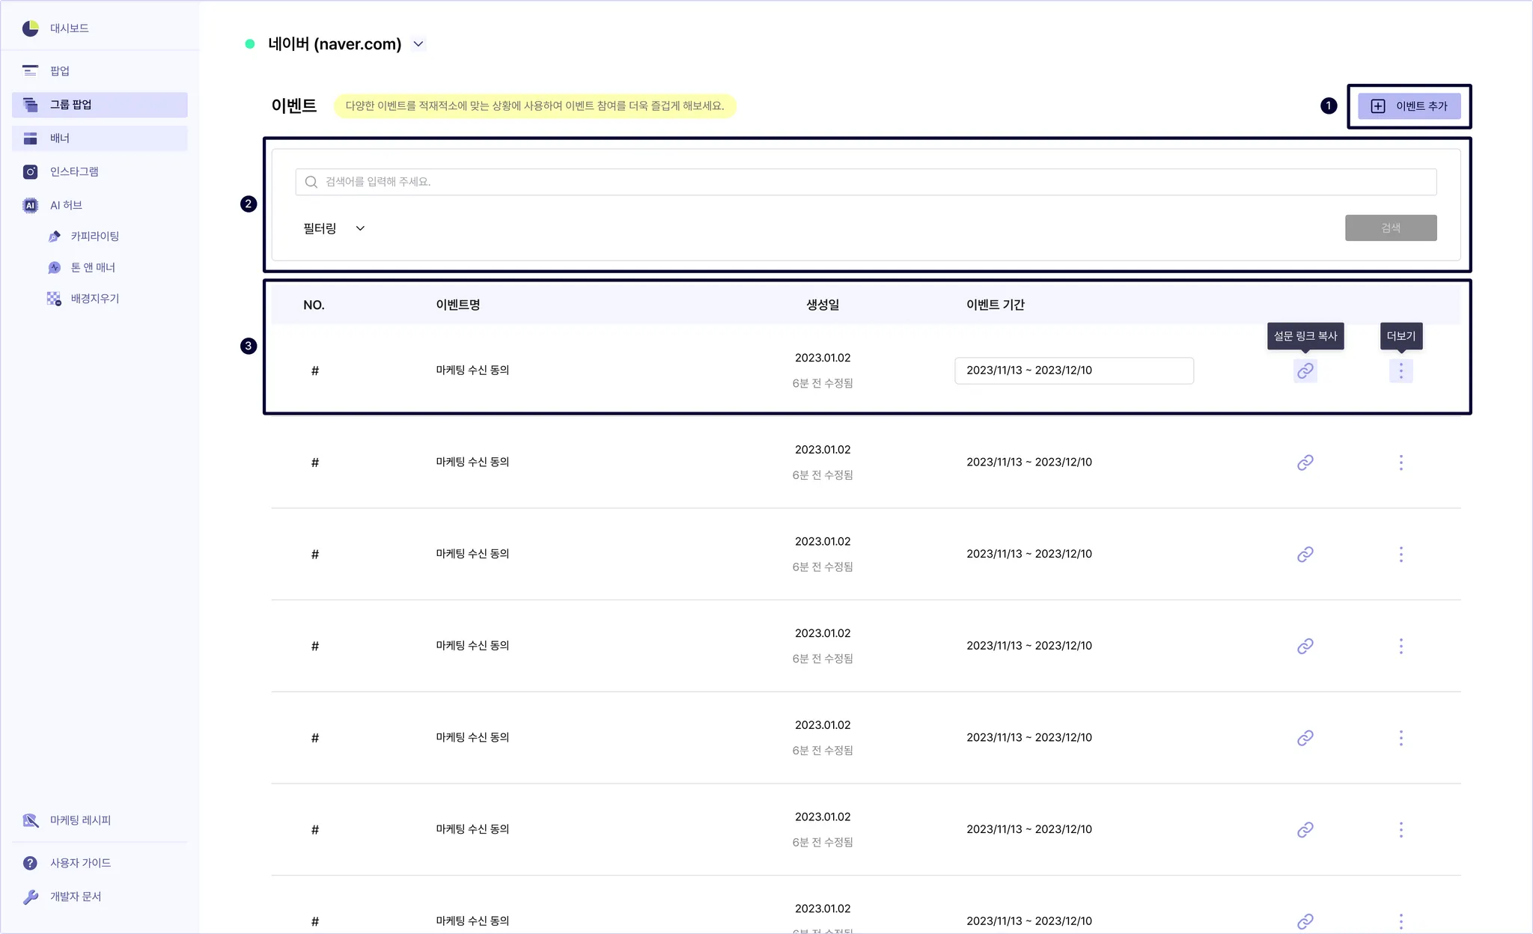Open the 배너 menu item
This screenshot has width=1533, height=934.
coord(100,138)
